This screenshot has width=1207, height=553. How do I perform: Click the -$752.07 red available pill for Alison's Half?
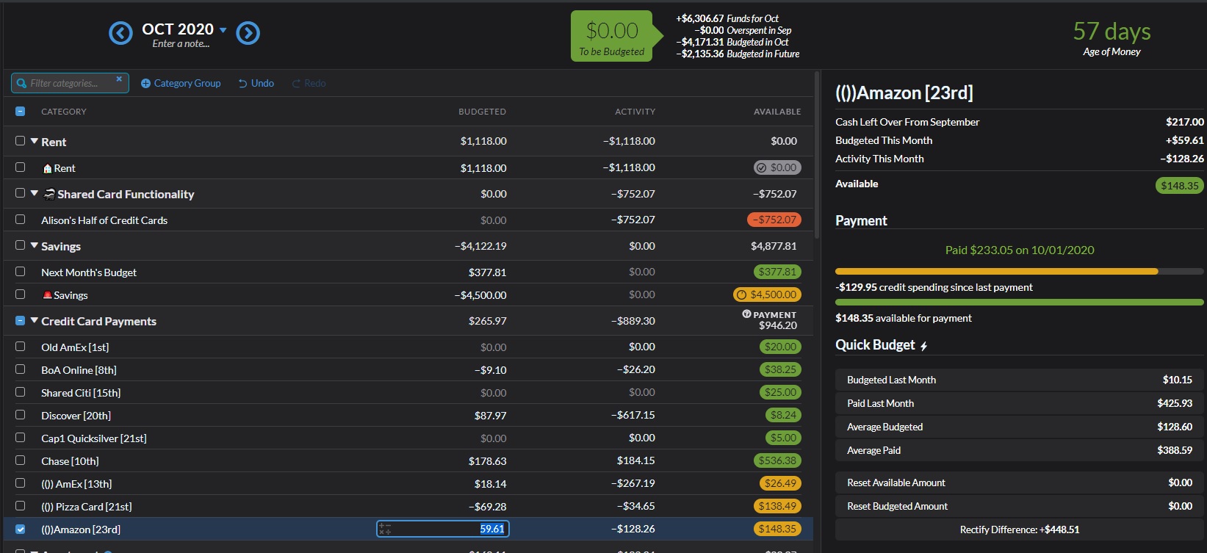click(x=774, y=220)
